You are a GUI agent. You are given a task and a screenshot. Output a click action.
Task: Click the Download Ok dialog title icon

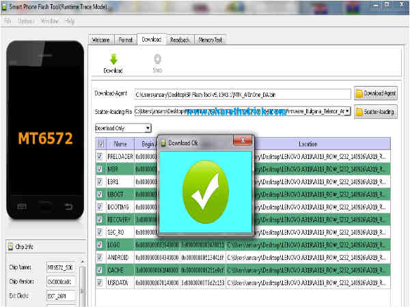pos(163,143)
